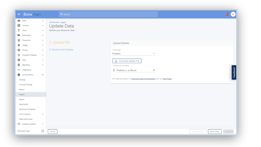Click the Administration gear icon
261x147 pixels.
point(19,75)
